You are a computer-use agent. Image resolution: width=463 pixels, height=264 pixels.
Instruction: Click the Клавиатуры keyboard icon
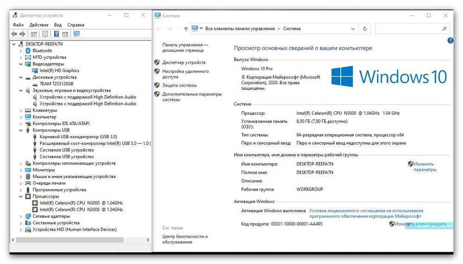tap(28, 111)
